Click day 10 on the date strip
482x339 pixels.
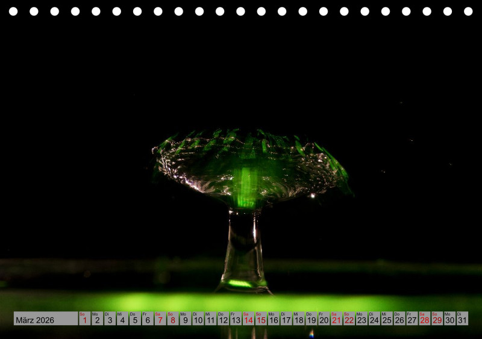tap(198, 319)
